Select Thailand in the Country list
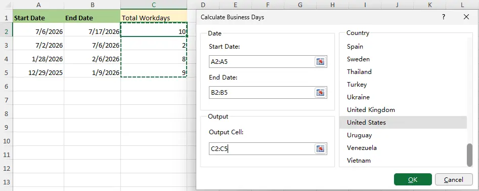479x191 pixels. 403,72
